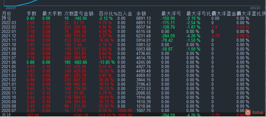Click the 2022.02 month label
The image size is (266, 117).
tap(9, 27)
